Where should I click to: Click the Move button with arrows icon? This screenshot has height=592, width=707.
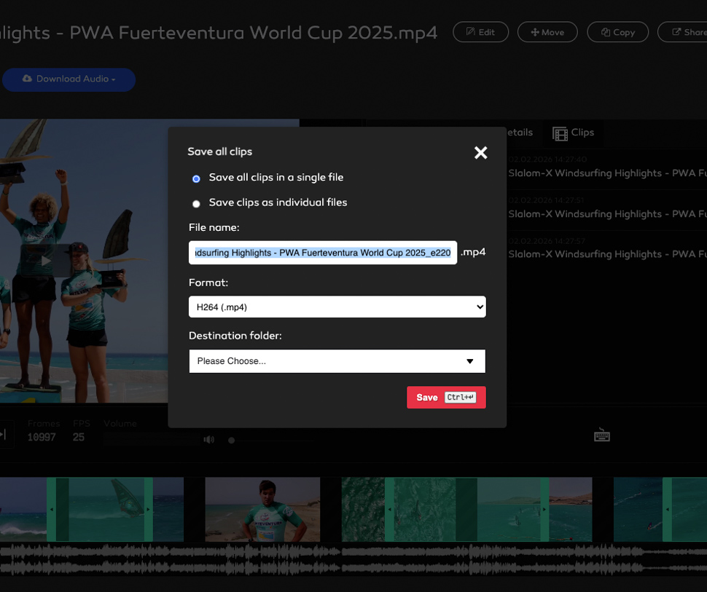click(547, 32)
